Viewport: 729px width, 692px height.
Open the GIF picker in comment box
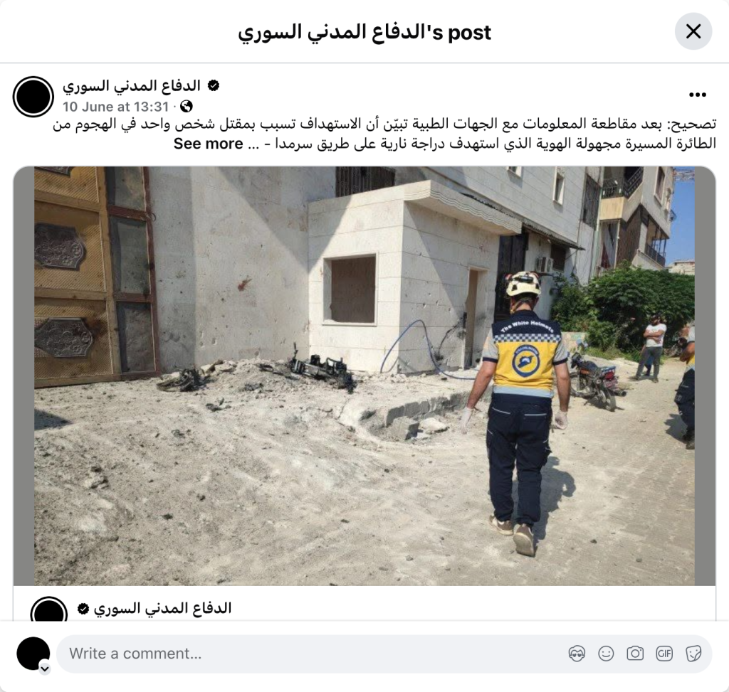pyautogui.click(x=664, y=654)
